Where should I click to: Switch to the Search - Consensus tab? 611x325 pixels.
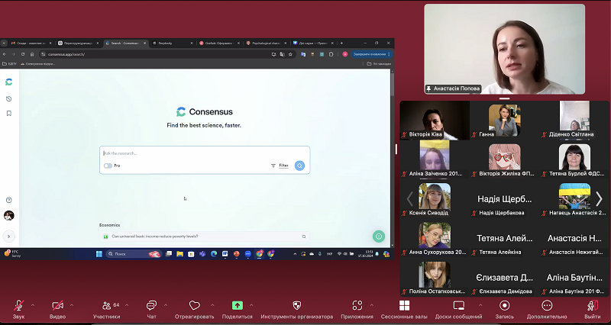click(x=124, y=43)
